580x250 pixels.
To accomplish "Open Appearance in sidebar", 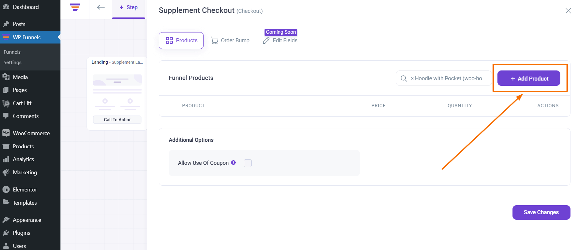I will point(27,220).
